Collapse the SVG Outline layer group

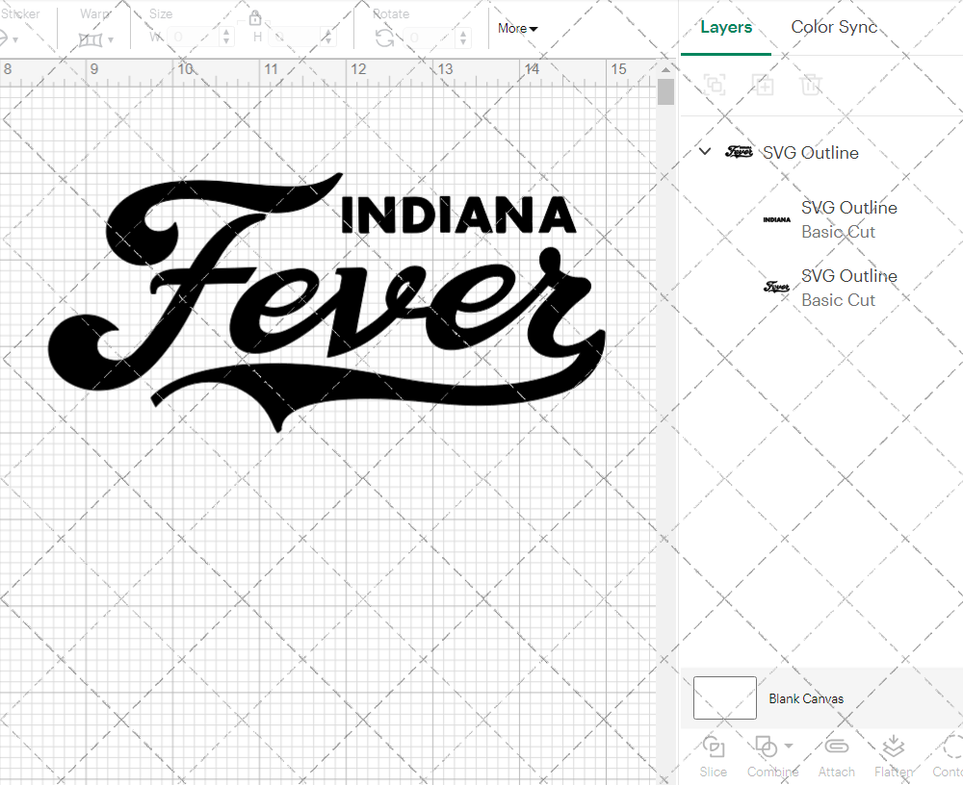click(704, 151)
